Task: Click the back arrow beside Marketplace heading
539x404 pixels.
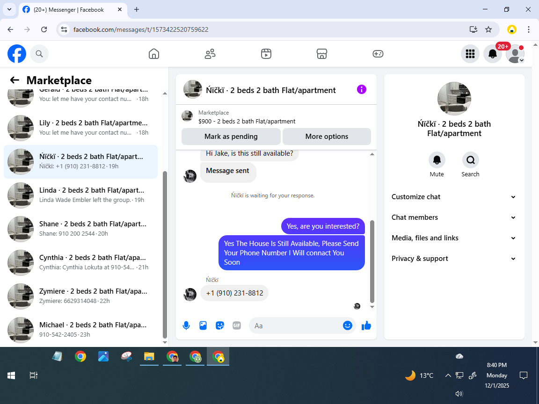Action: (15, 80)
